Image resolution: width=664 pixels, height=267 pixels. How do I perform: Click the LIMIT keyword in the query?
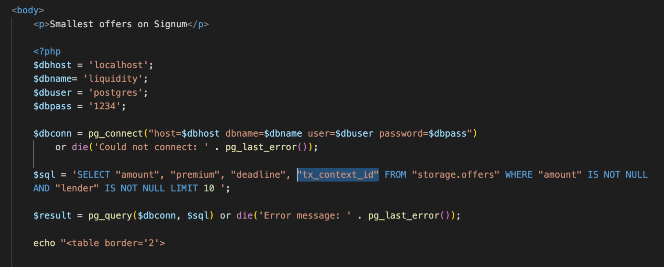point(184,189)
